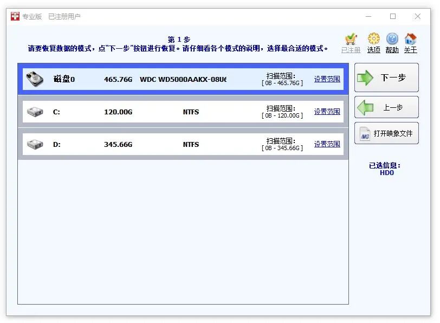
Task: Click the 帮助 text link
Action: (392, 50)
